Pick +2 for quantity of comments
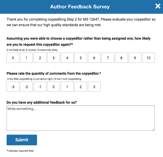Viewport: 163px width, 157px height. coord(81,87)
